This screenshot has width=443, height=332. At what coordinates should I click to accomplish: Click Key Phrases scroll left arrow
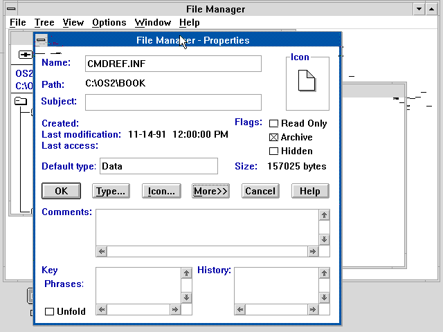pos(102,309)
